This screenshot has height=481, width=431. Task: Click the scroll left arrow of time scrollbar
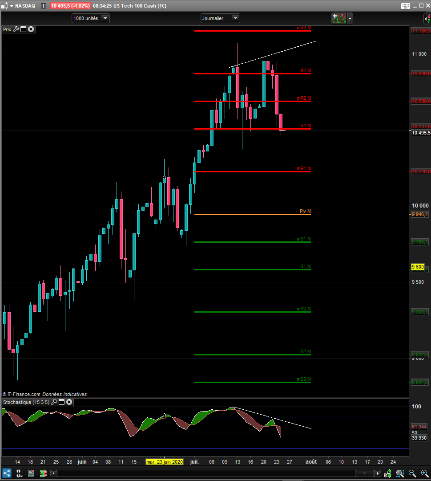tap(54, 473)
